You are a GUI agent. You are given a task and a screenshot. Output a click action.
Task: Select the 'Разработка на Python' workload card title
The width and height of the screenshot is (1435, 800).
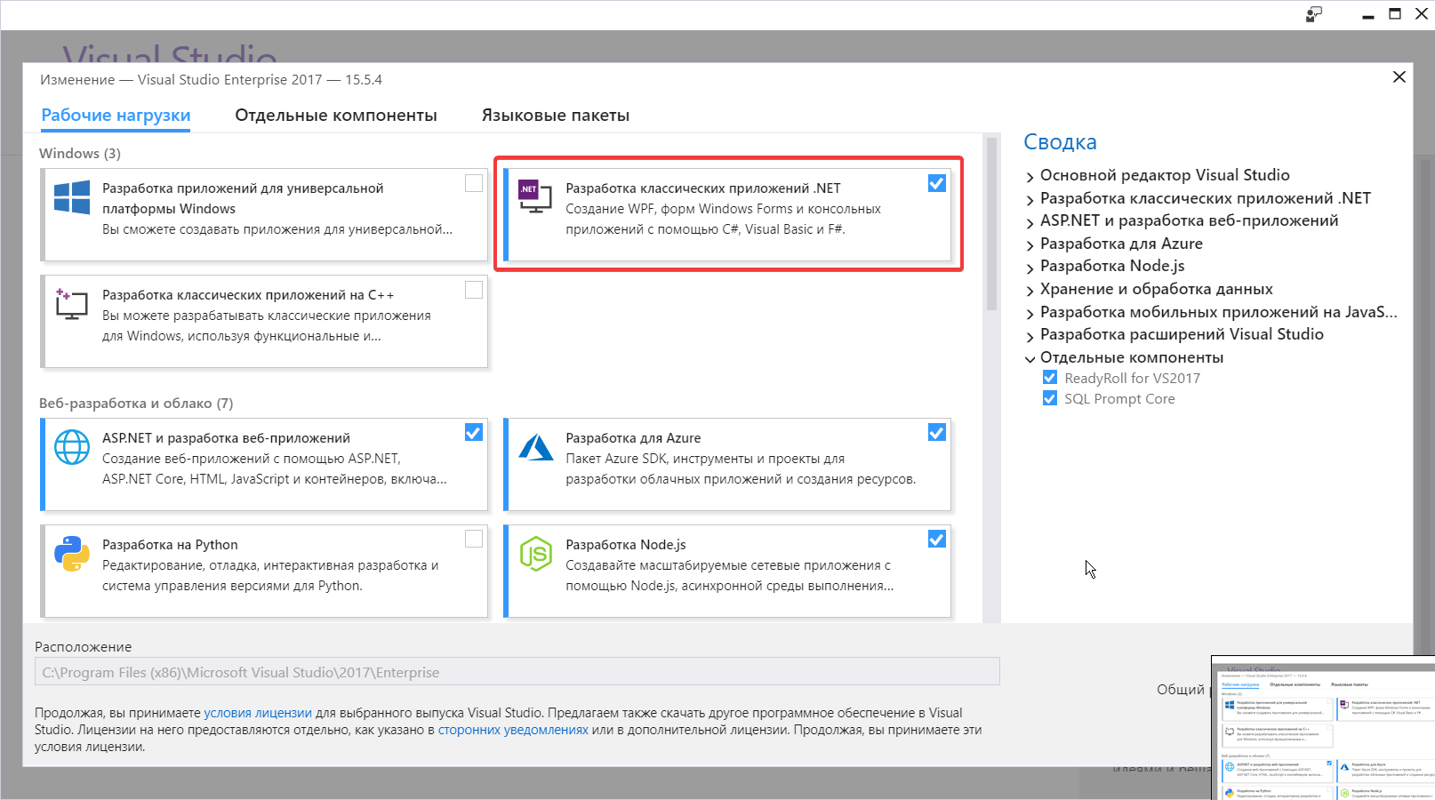[170, 544]
